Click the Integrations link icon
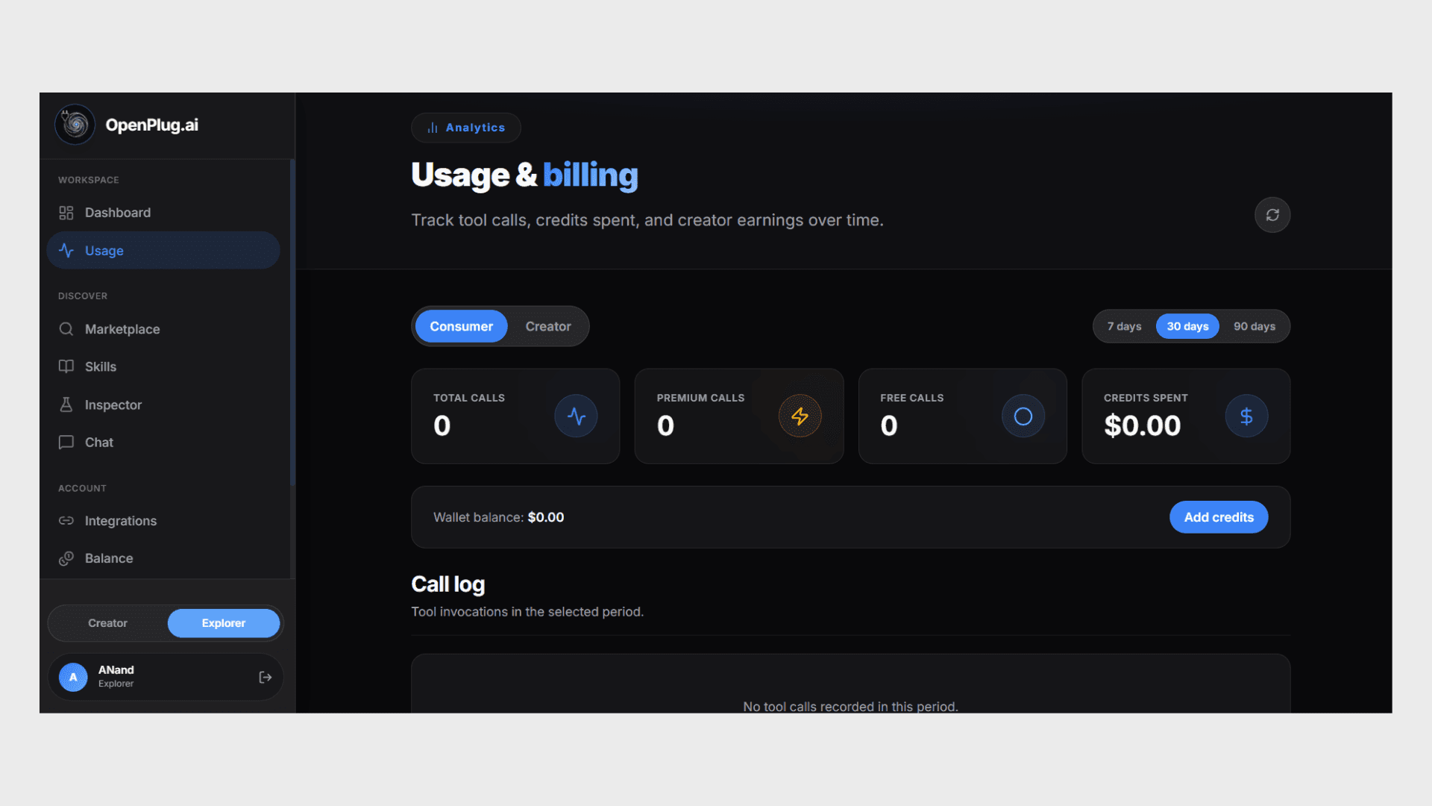 [66, 521]
